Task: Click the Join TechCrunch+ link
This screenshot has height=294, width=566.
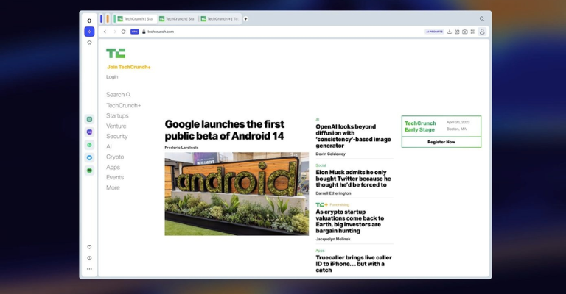Action: click(128, 67)
